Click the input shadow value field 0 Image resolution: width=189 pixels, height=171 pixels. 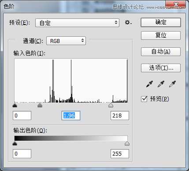pos(22,115)
